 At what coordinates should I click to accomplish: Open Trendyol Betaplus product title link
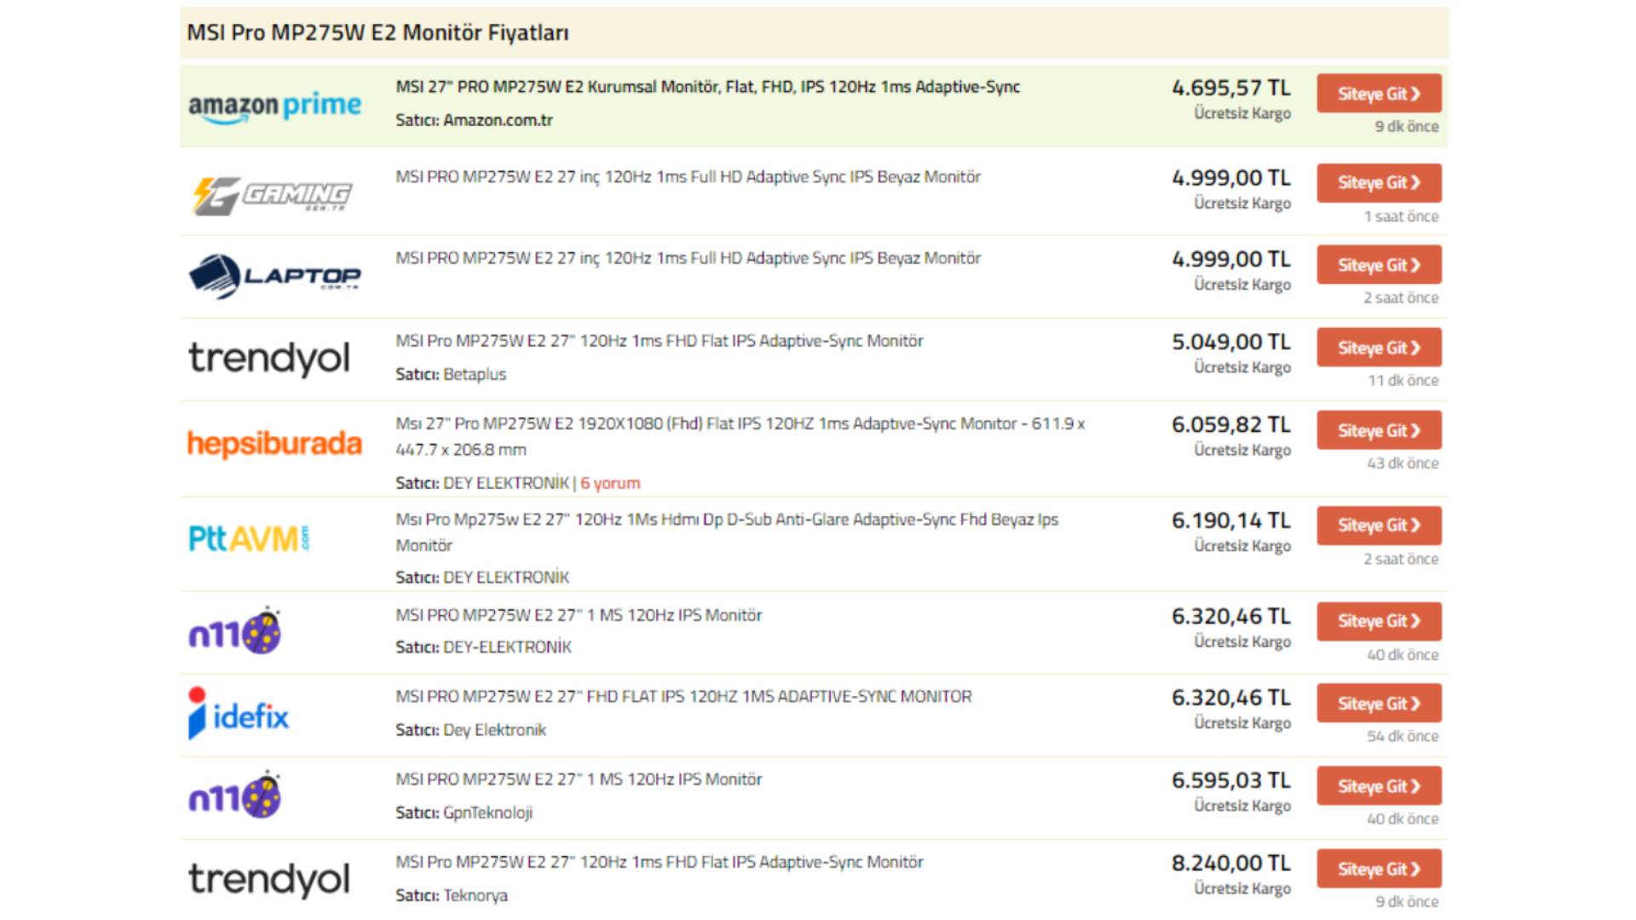[659, 341]
